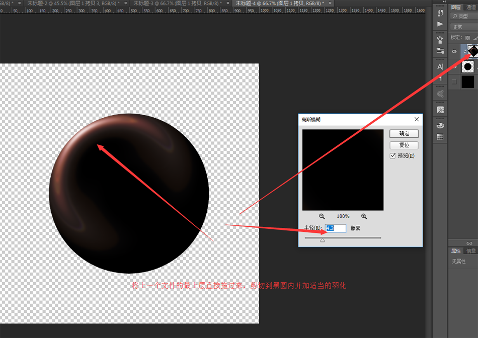
Task: Open the 正常 blend mode dropdown
Action: tap(463, 27)
